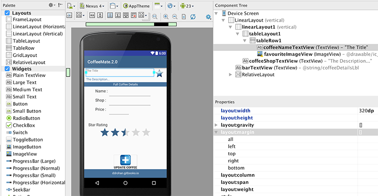Pick GridLayout from the Palette
Viewport: 378px width, 196px height.
coord(22,55)
